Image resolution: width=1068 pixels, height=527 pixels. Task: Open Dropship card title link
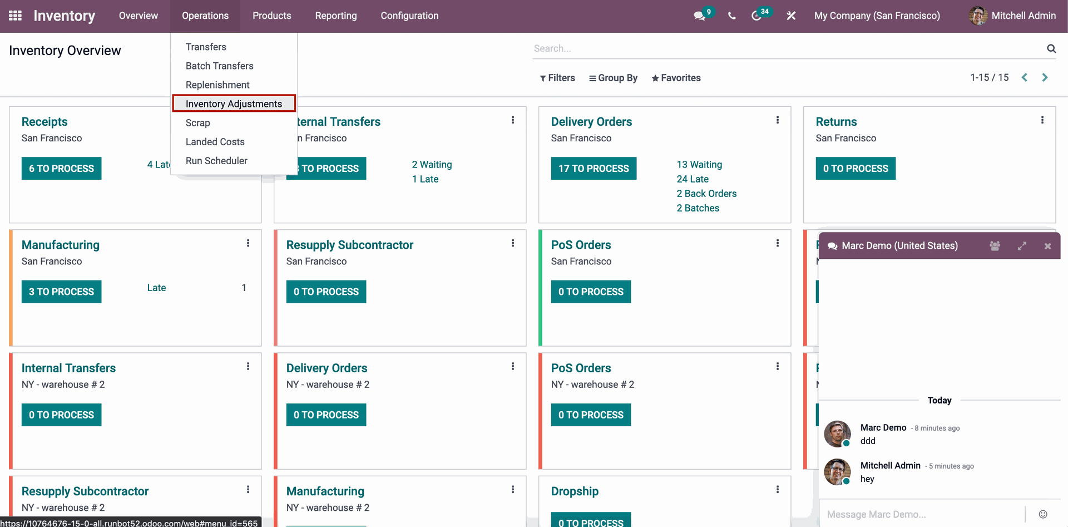[575, 491]
